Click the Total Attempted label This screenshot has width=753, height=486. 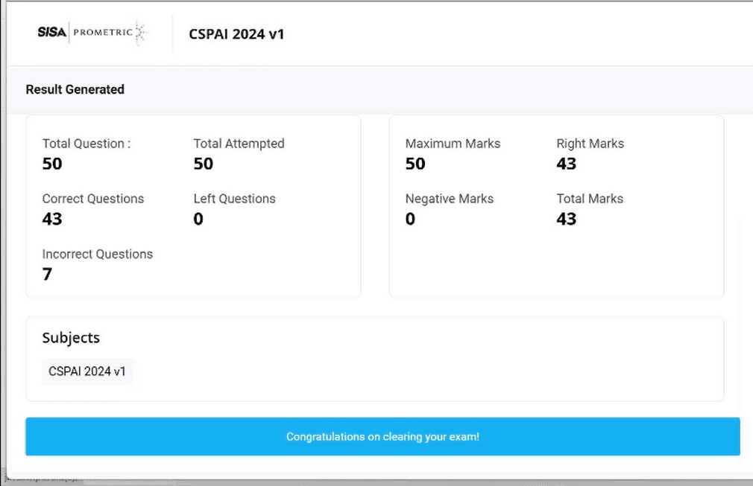pyautogui.click(x=239, y=144)
